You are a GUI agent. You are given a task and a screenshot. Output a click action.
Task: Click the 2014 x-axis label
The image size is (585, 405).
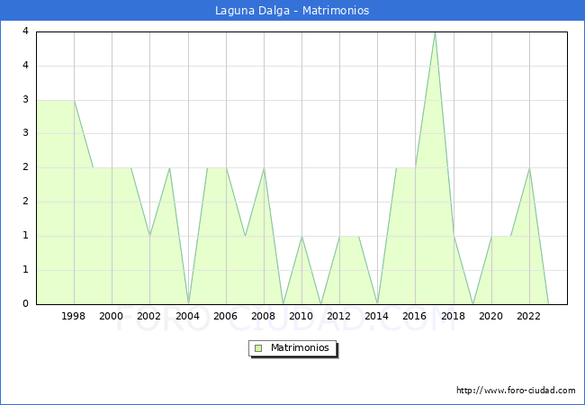pos(377,316)
